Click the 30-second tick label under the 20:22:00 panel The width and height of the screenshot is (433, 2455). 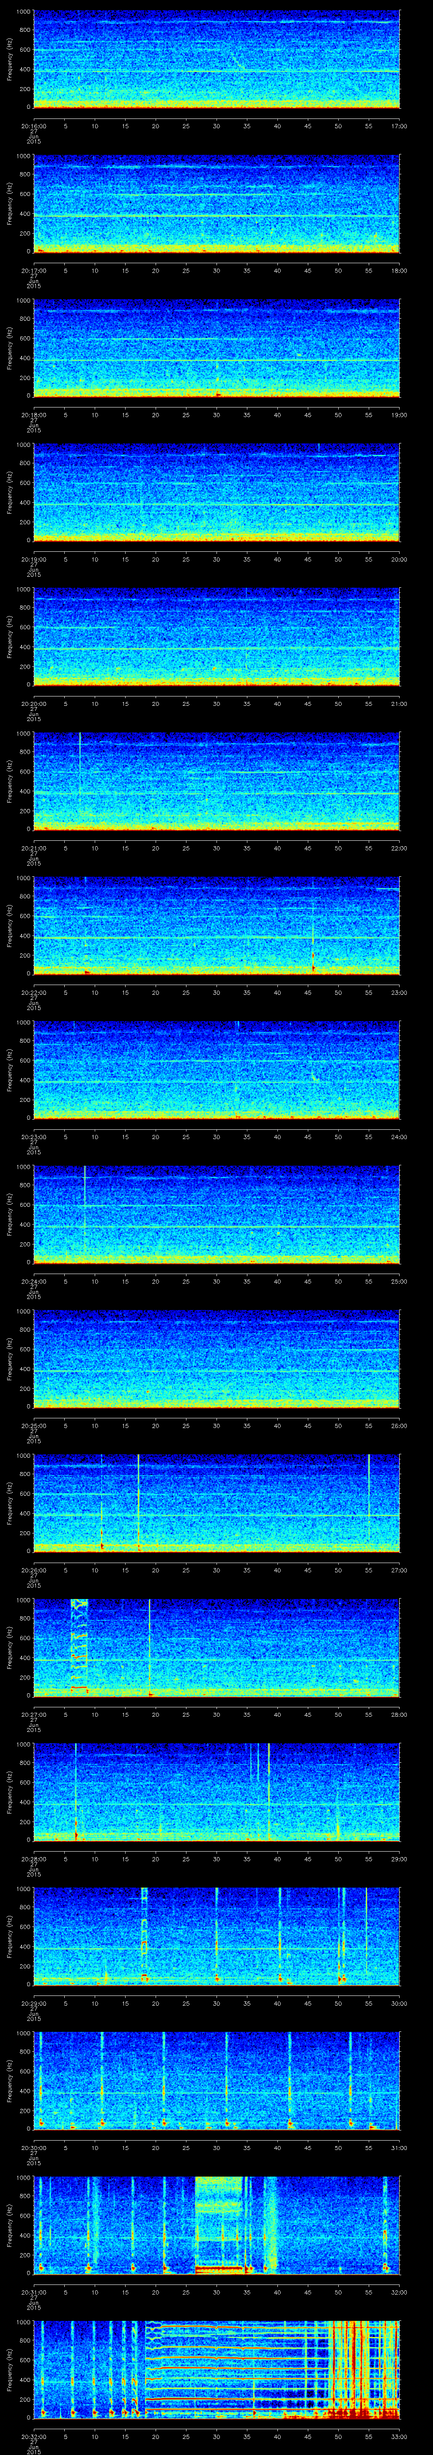click(217, 992)
